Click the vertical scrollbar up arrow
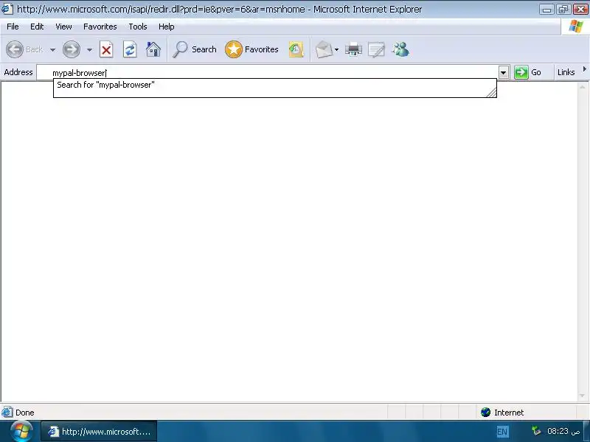The image size is (590, 442). [583, 87]
